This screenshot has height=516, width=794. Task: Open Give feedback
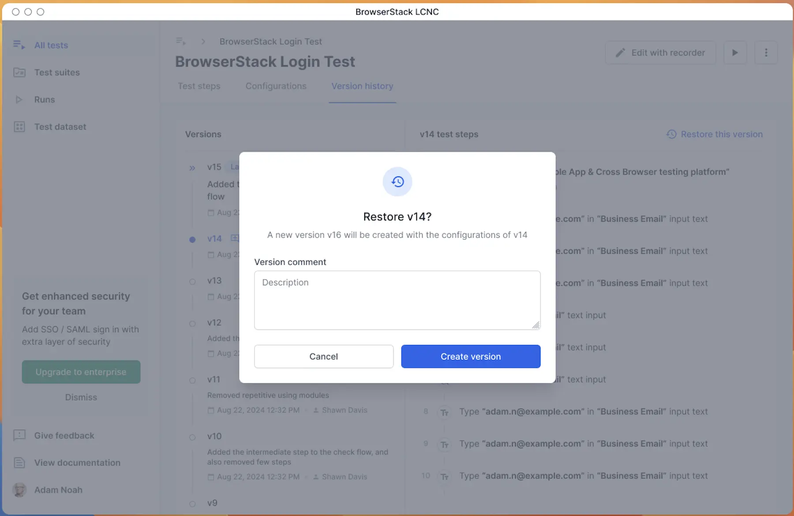point(64,435)
